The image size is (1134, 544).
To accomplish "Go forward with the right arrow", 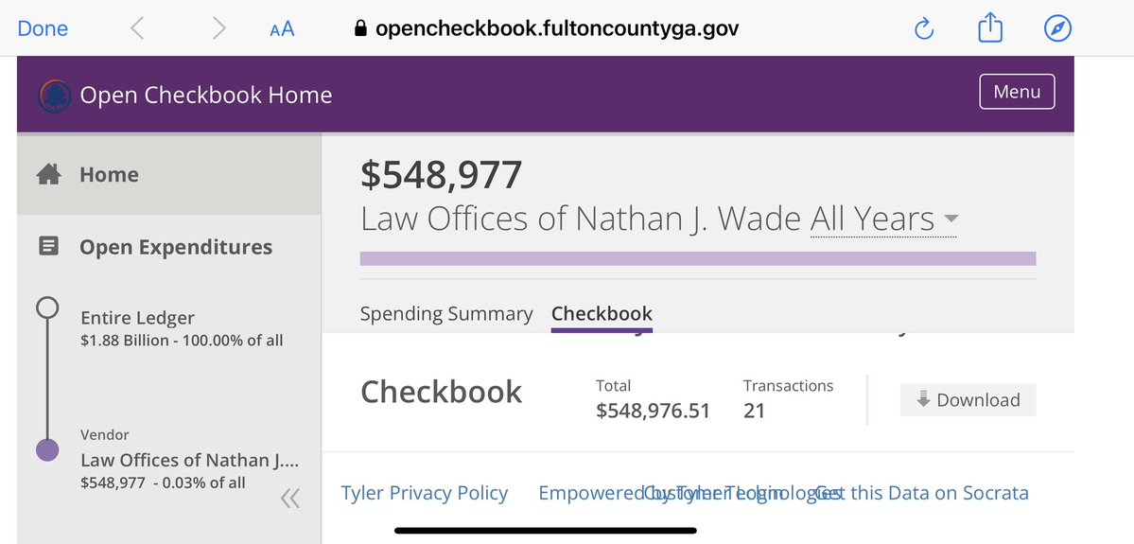I will pyautogui.click(x=219, y=28).
